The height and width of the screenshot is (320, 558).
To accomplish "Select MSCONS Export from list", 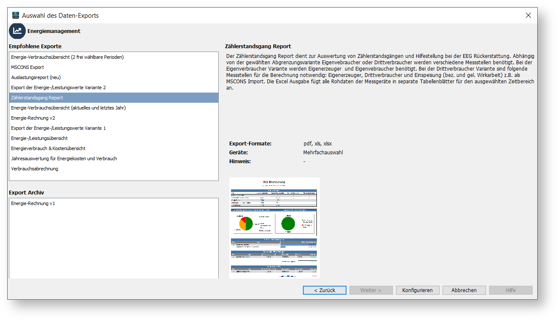I will (27, 67).
